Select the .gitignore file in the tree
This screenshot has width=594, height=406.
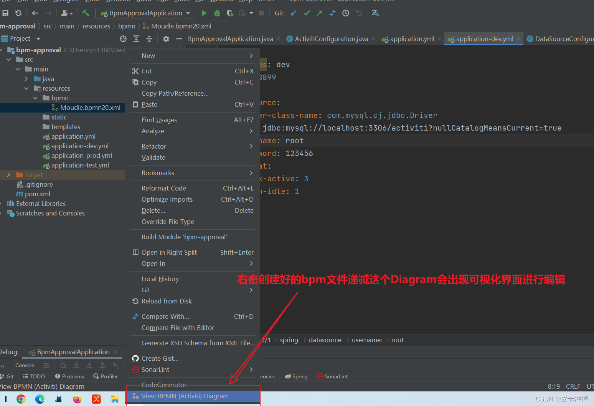(38, 184)
